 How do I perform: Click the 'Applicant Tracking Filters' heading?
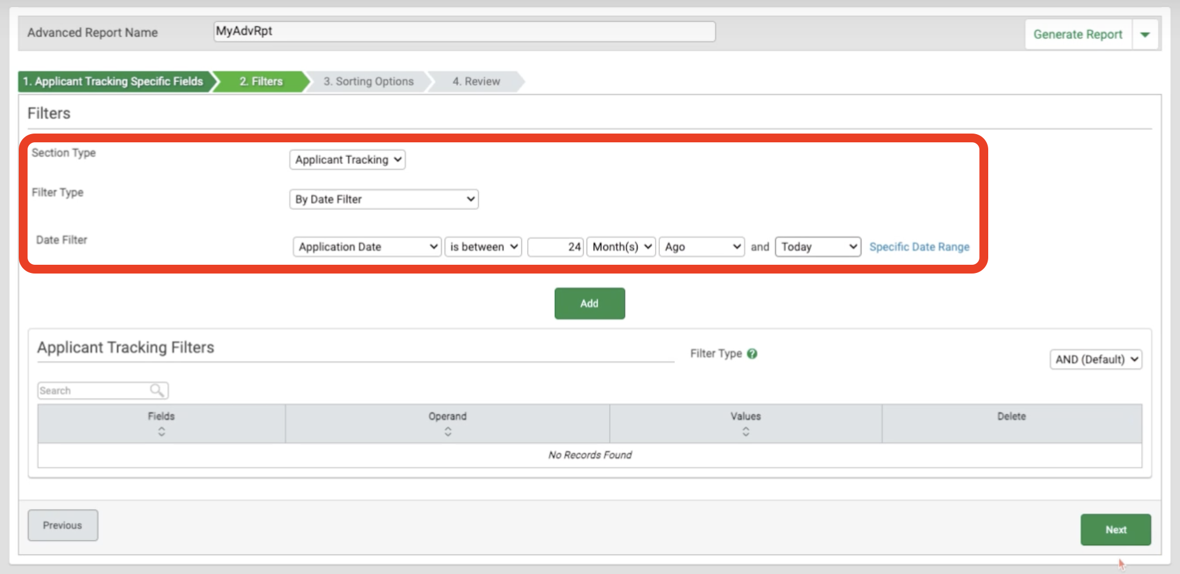126,347
